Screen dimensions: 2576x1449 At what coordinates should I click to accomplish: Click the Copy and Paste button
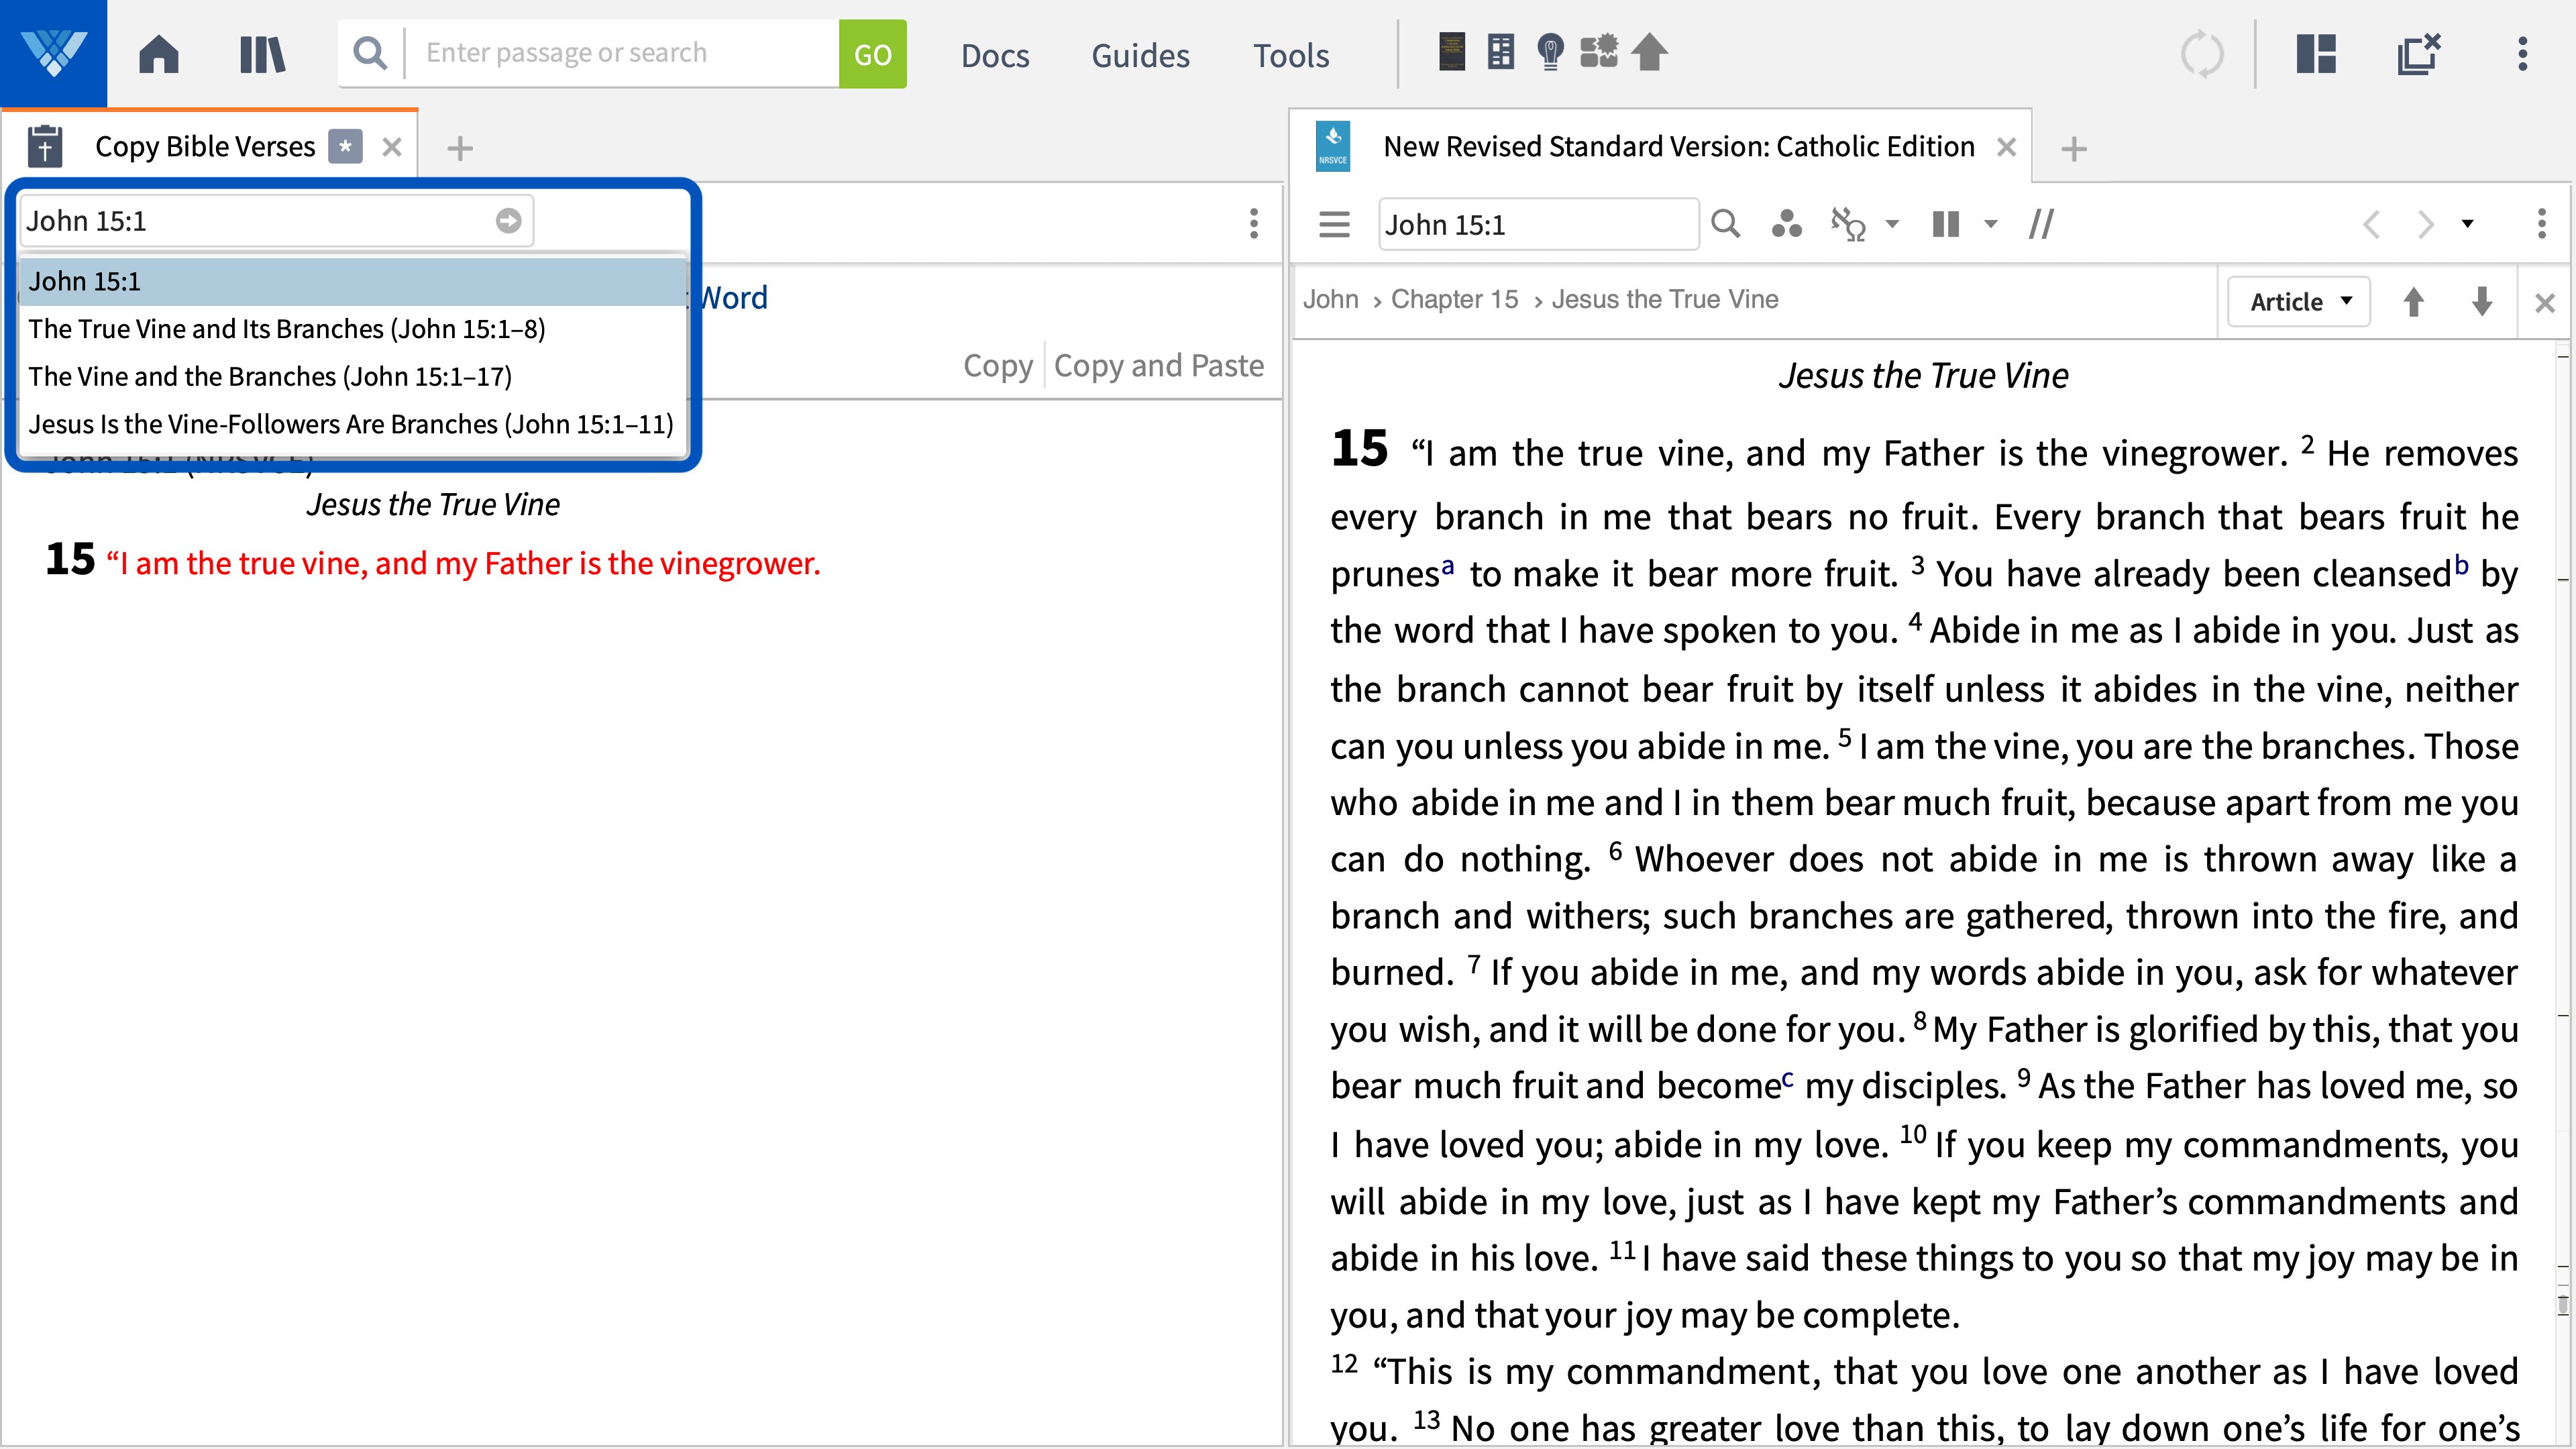click(x=1159, y=364)
